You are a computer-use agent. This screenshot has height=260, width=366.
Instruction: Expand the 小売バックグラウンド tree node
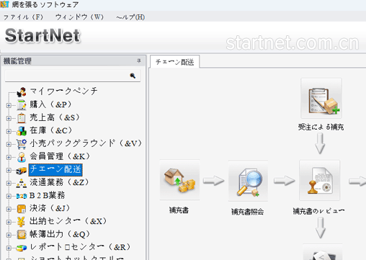coord(9,144)
